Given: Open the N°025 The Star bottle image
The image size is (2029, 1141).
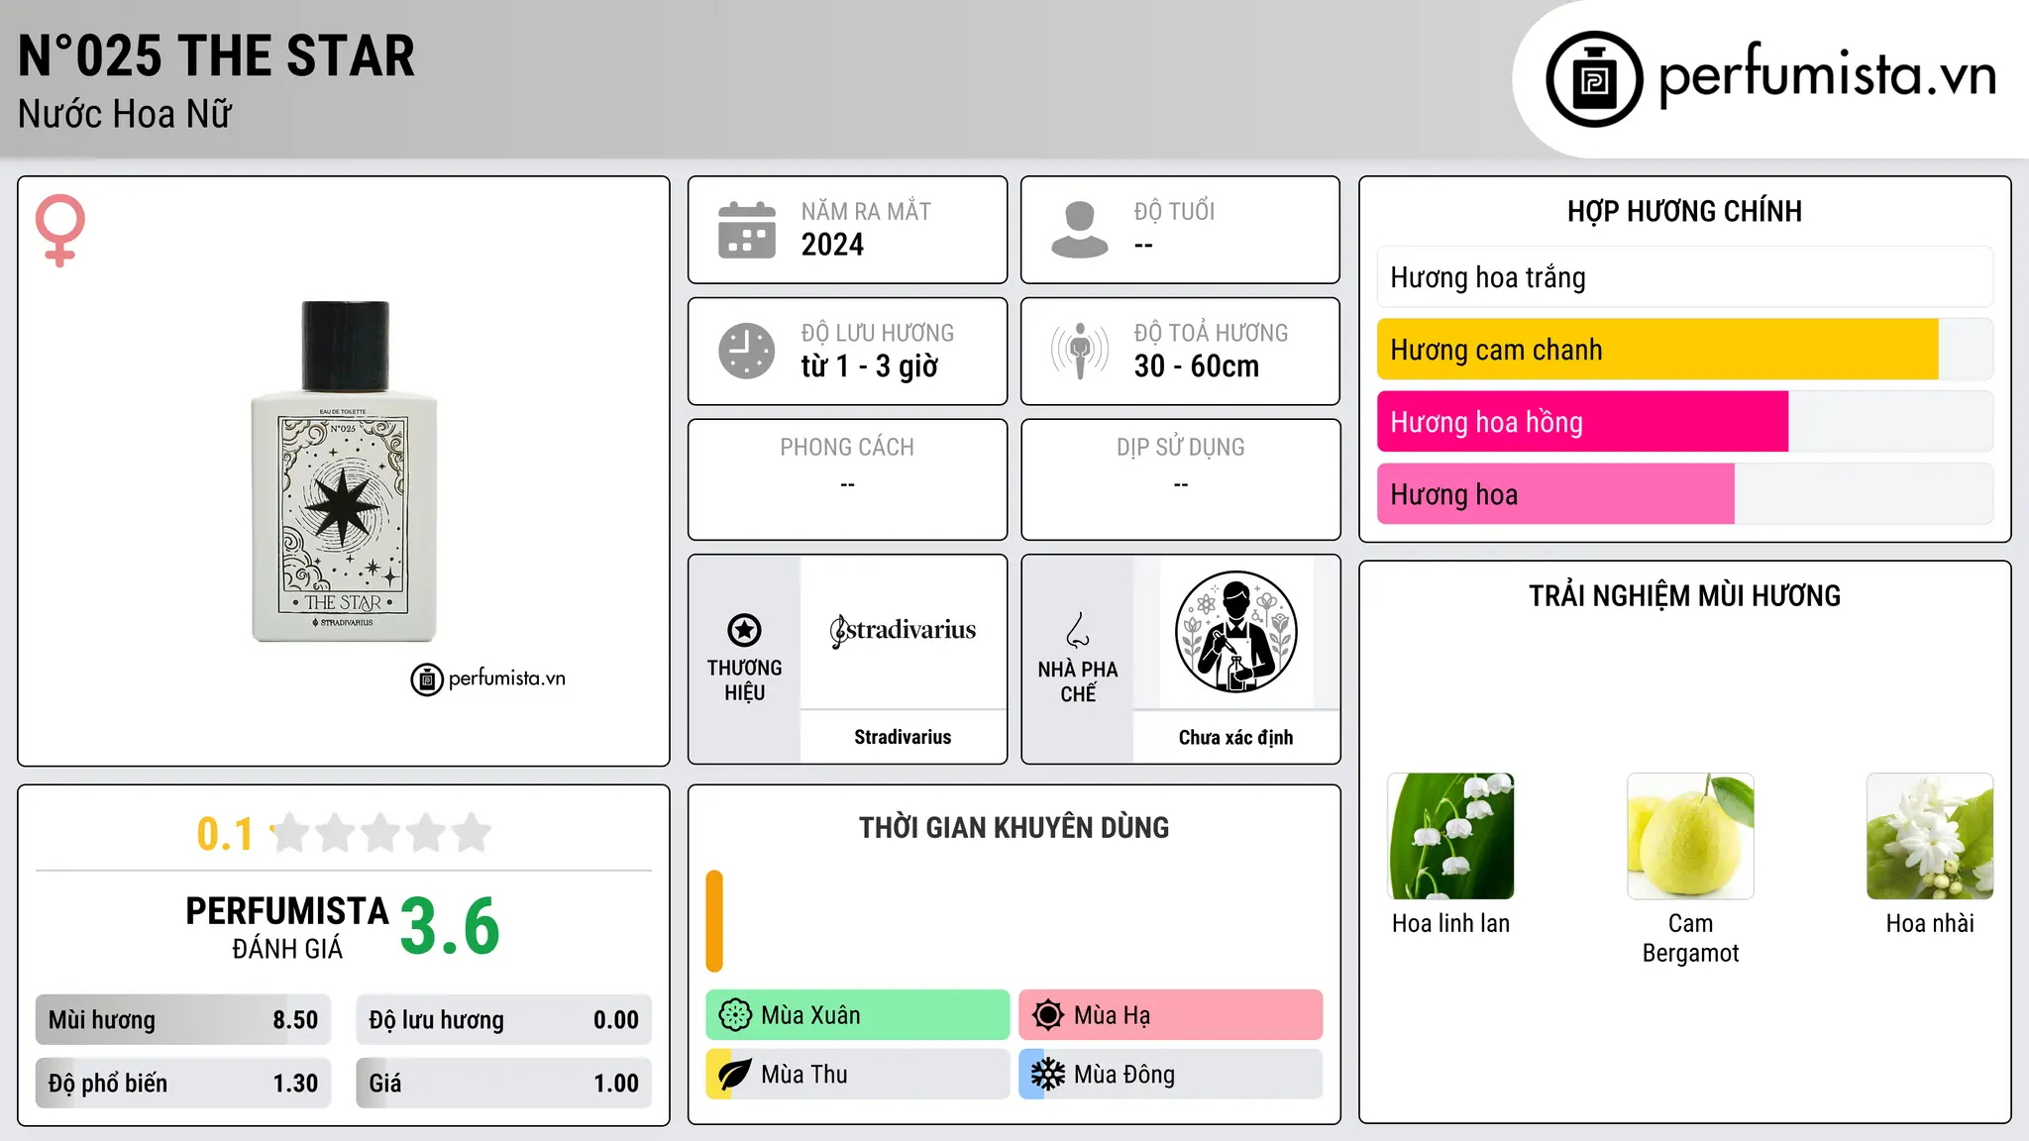Looking at the screenshot, I should pyautogui.click(x=344, y=471).
